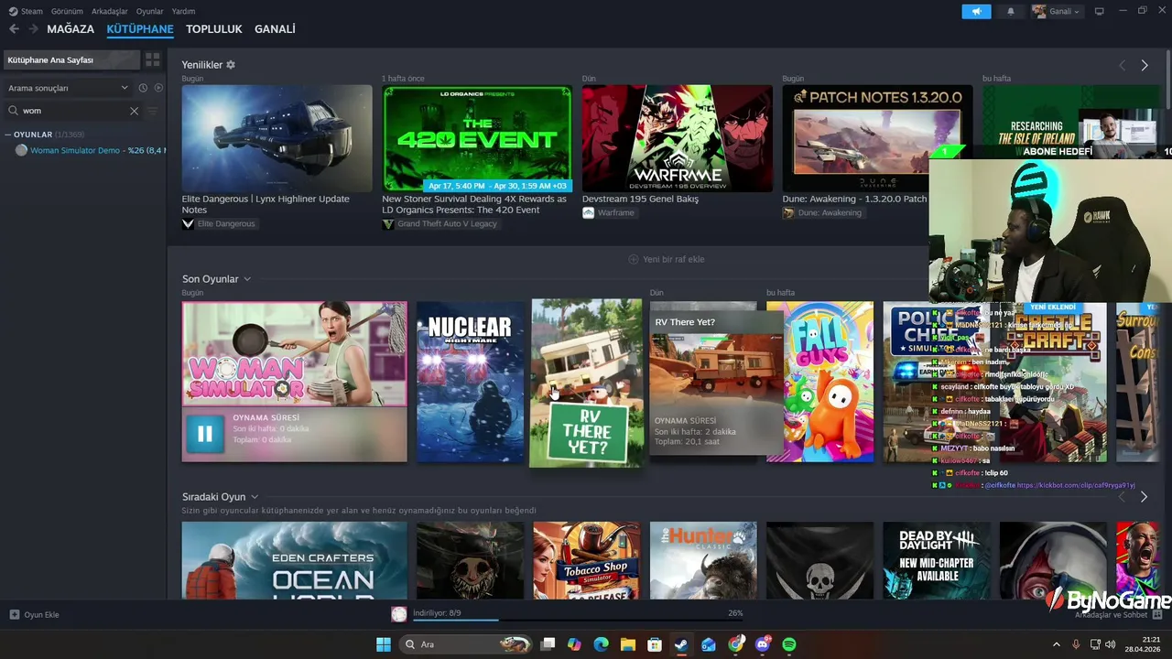Screen dimensions: 1172x659
Task: Click the library search field
Action: 73,111
